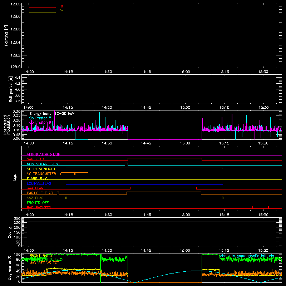Click the cyan Collimator 8 legend label
This screenshot has width=286, height=286.
(40, 118)
